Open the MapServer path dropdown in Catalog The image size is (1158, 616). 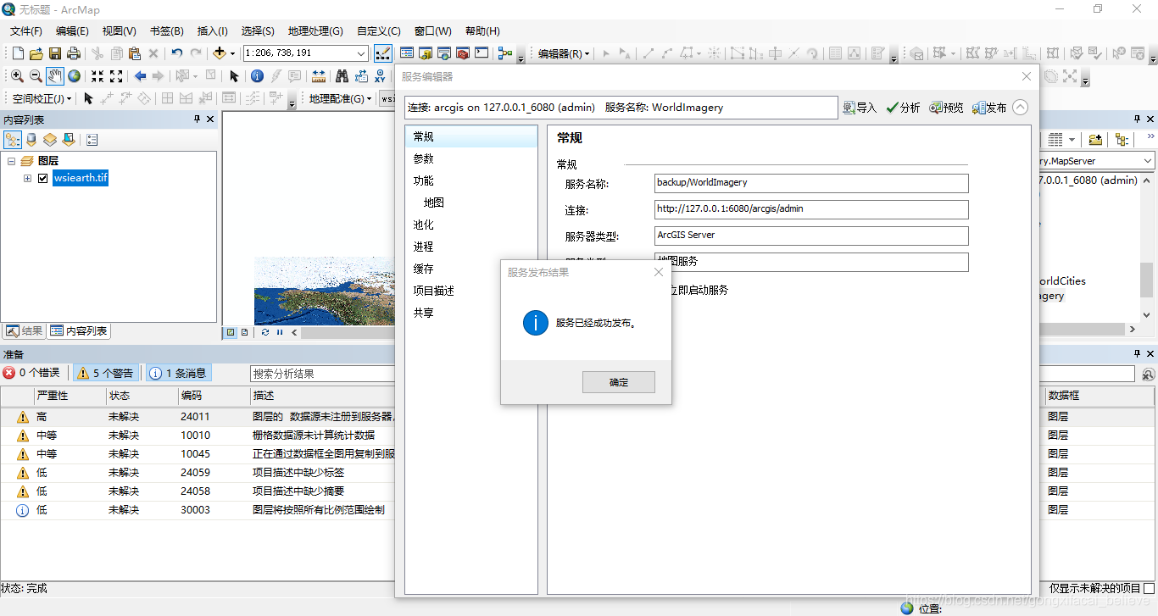(x=1148, y=161)
